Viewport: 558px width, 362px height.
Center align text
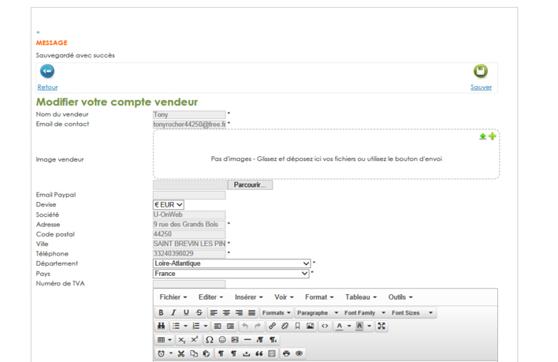[226, 312]
